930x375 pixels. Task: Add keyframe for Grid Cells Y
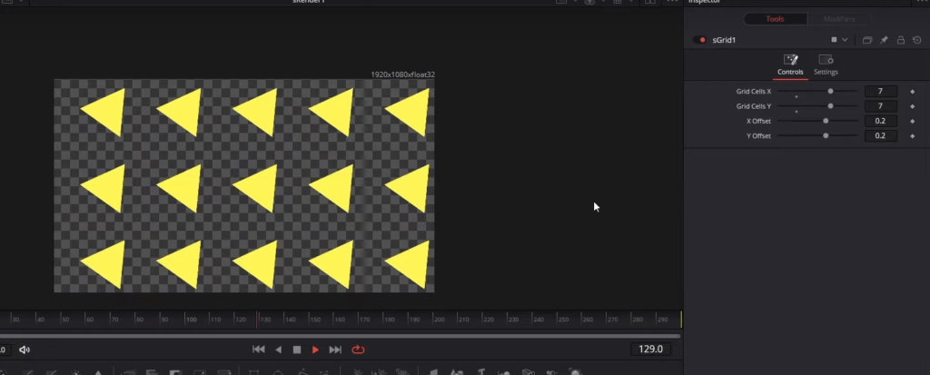(x=912, y=106)
